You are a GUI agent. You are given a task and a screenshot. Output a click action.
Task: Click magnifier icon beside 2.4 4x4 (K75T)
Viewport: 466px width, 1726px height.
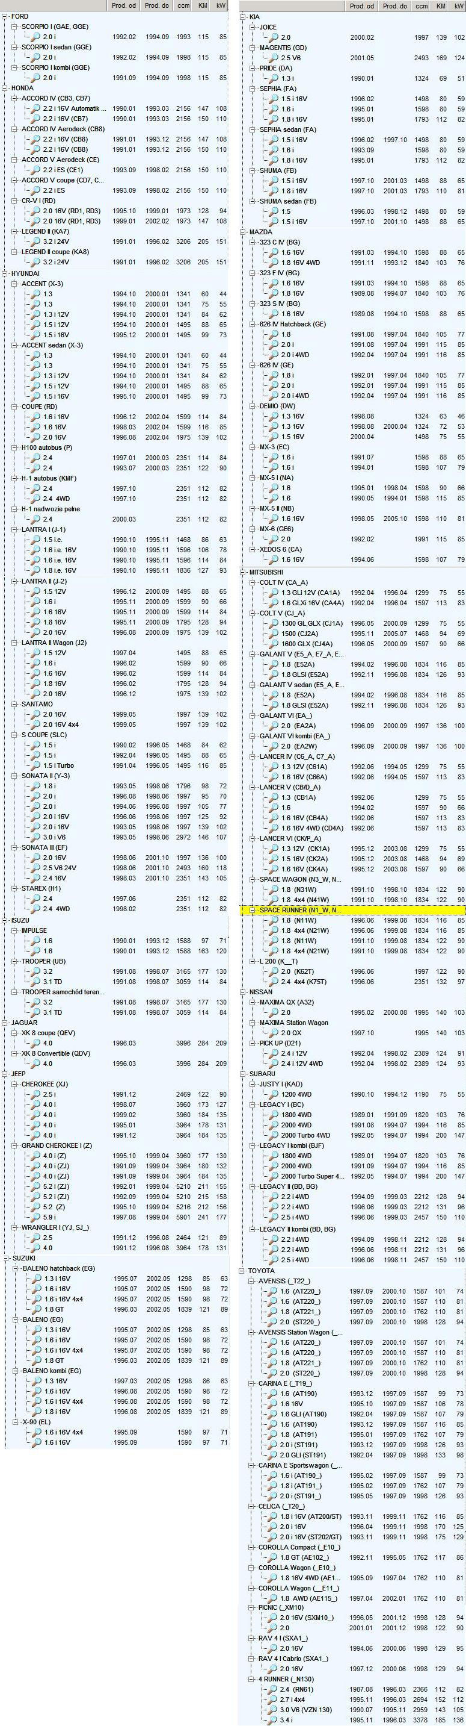pos(274,982)
